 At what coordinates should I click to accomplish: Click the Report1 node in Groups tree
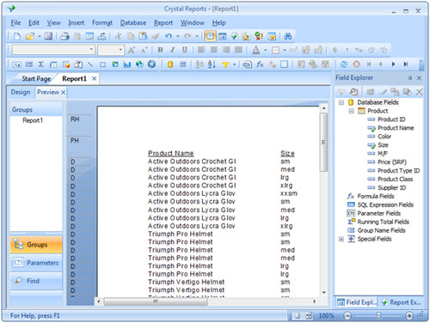33,120
